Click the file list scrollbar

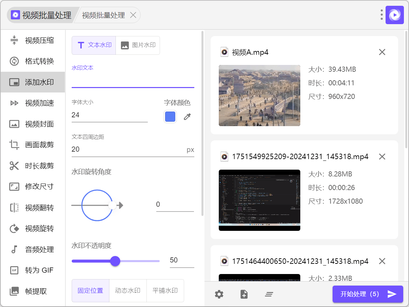[407, 90]
